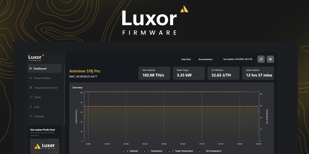Toggle the Target Temperature checkbox
Viewport: 309px width, 154px height.
click(x=169, y=151)
